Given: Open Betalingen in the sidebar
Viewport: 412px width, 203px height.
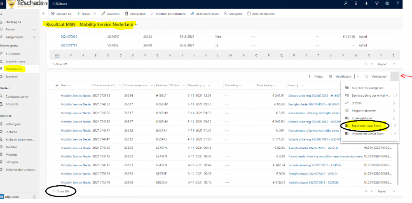Looking at the screenshot, I should coord(13,124).
